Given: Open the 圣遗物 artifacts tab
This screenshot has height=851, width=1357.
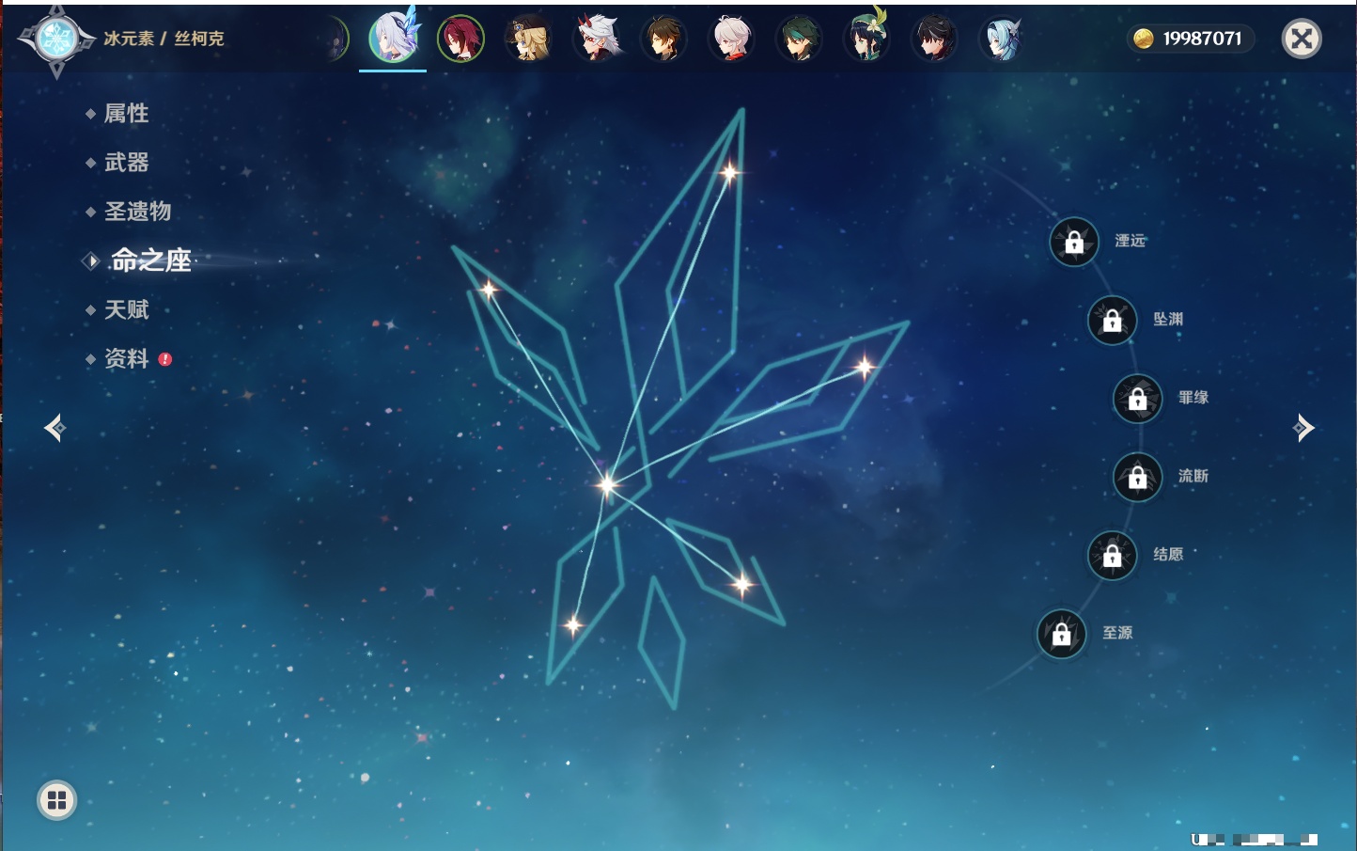Looking at the screenshot, I should coord(137,212).
